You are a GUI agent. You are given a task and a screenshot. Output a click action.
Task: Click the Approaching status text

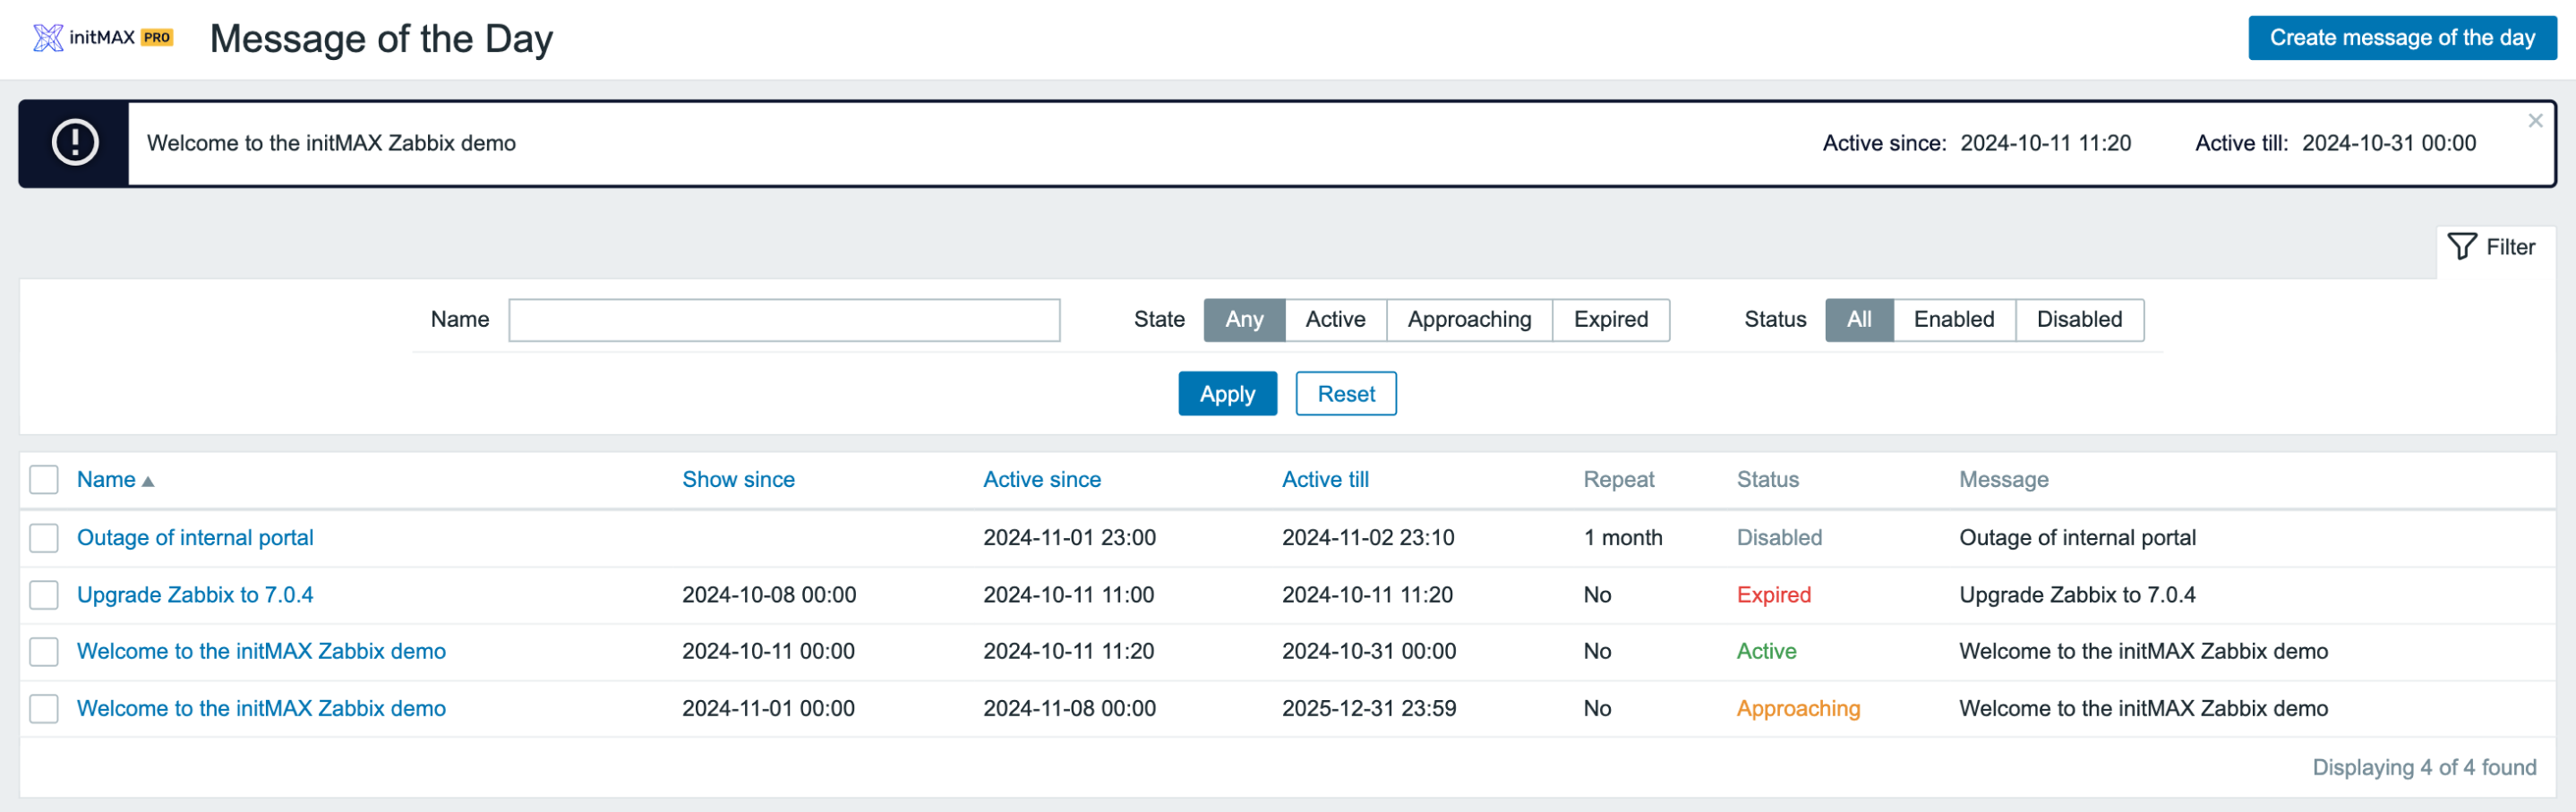point(1798,709)
